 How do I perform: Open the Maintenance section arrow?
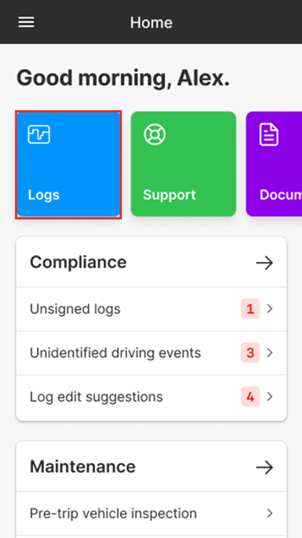point(264,467)
